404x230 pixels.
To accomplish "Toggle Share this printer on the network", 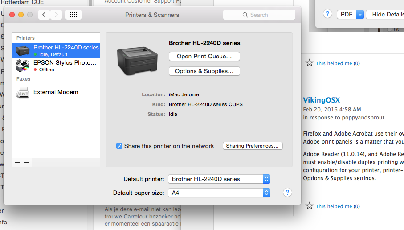I will point(119,146).
